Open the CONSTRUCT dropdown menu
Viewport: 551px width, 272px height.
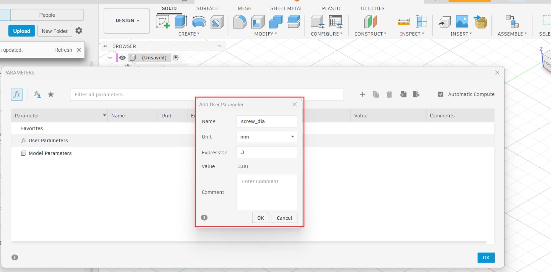370,34
